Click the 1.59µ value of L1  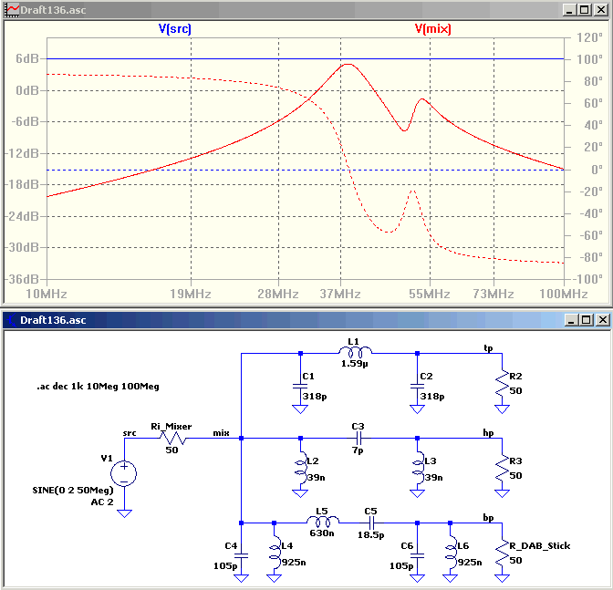click(x=355, y=364)
